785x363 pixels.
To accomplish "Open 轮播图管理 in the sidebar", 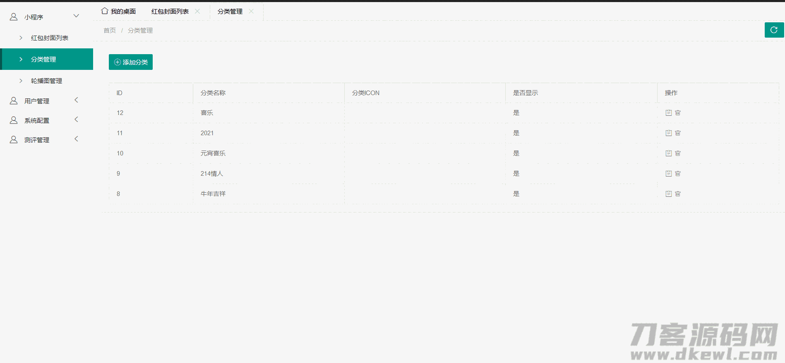I will pyautogui.click(x=46, y=81).
